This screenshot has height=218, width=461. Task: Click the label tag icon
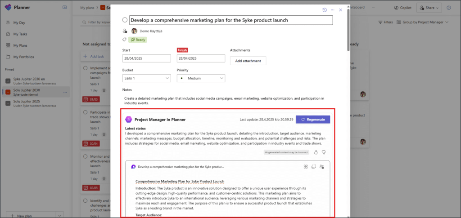(124, 39)
